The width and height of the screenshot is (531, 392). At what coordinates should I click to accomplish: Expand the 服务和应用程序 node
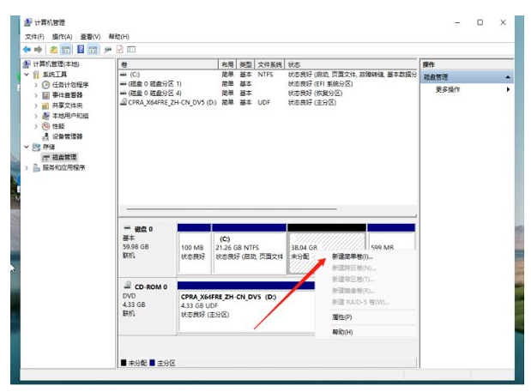[27, 167]
